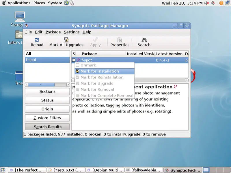Click the Synaptic window title icon
Viewport: 231px width, 173px height.
[x=26, y=26]
